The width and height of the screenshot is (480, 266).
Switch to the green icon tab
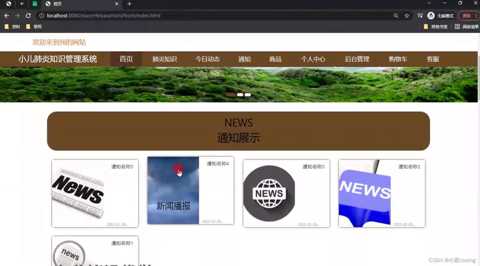(35, 4)
